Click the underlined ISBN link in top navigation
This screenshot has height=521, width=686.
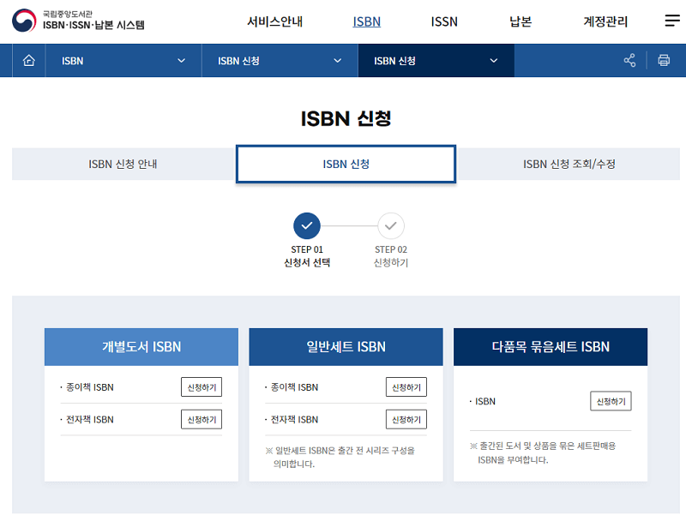tap(366, 21)
